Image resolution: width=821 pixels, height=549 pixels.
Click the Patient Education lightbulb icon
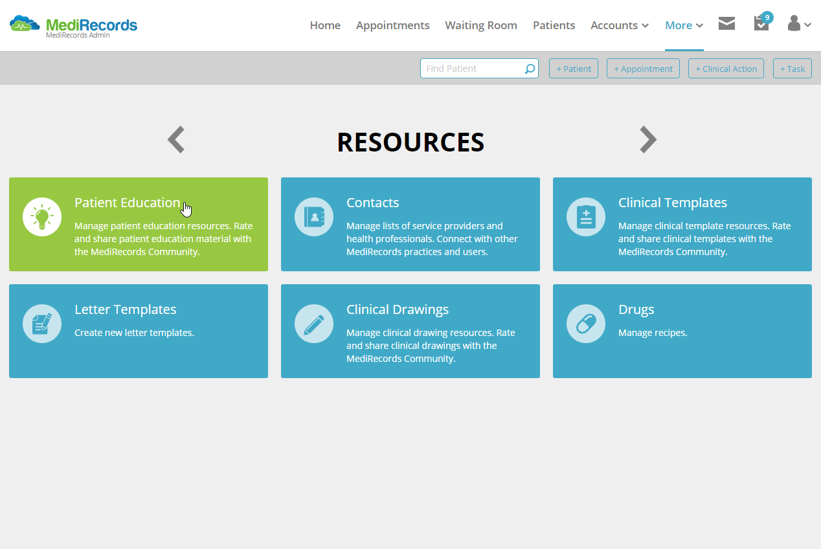[x=42, y=217]
